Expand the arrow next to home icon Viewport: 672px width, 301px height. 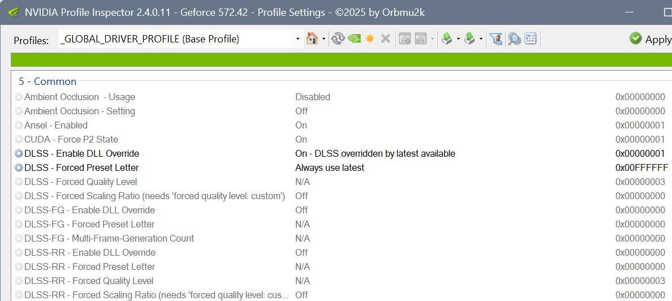coord(324,39)
